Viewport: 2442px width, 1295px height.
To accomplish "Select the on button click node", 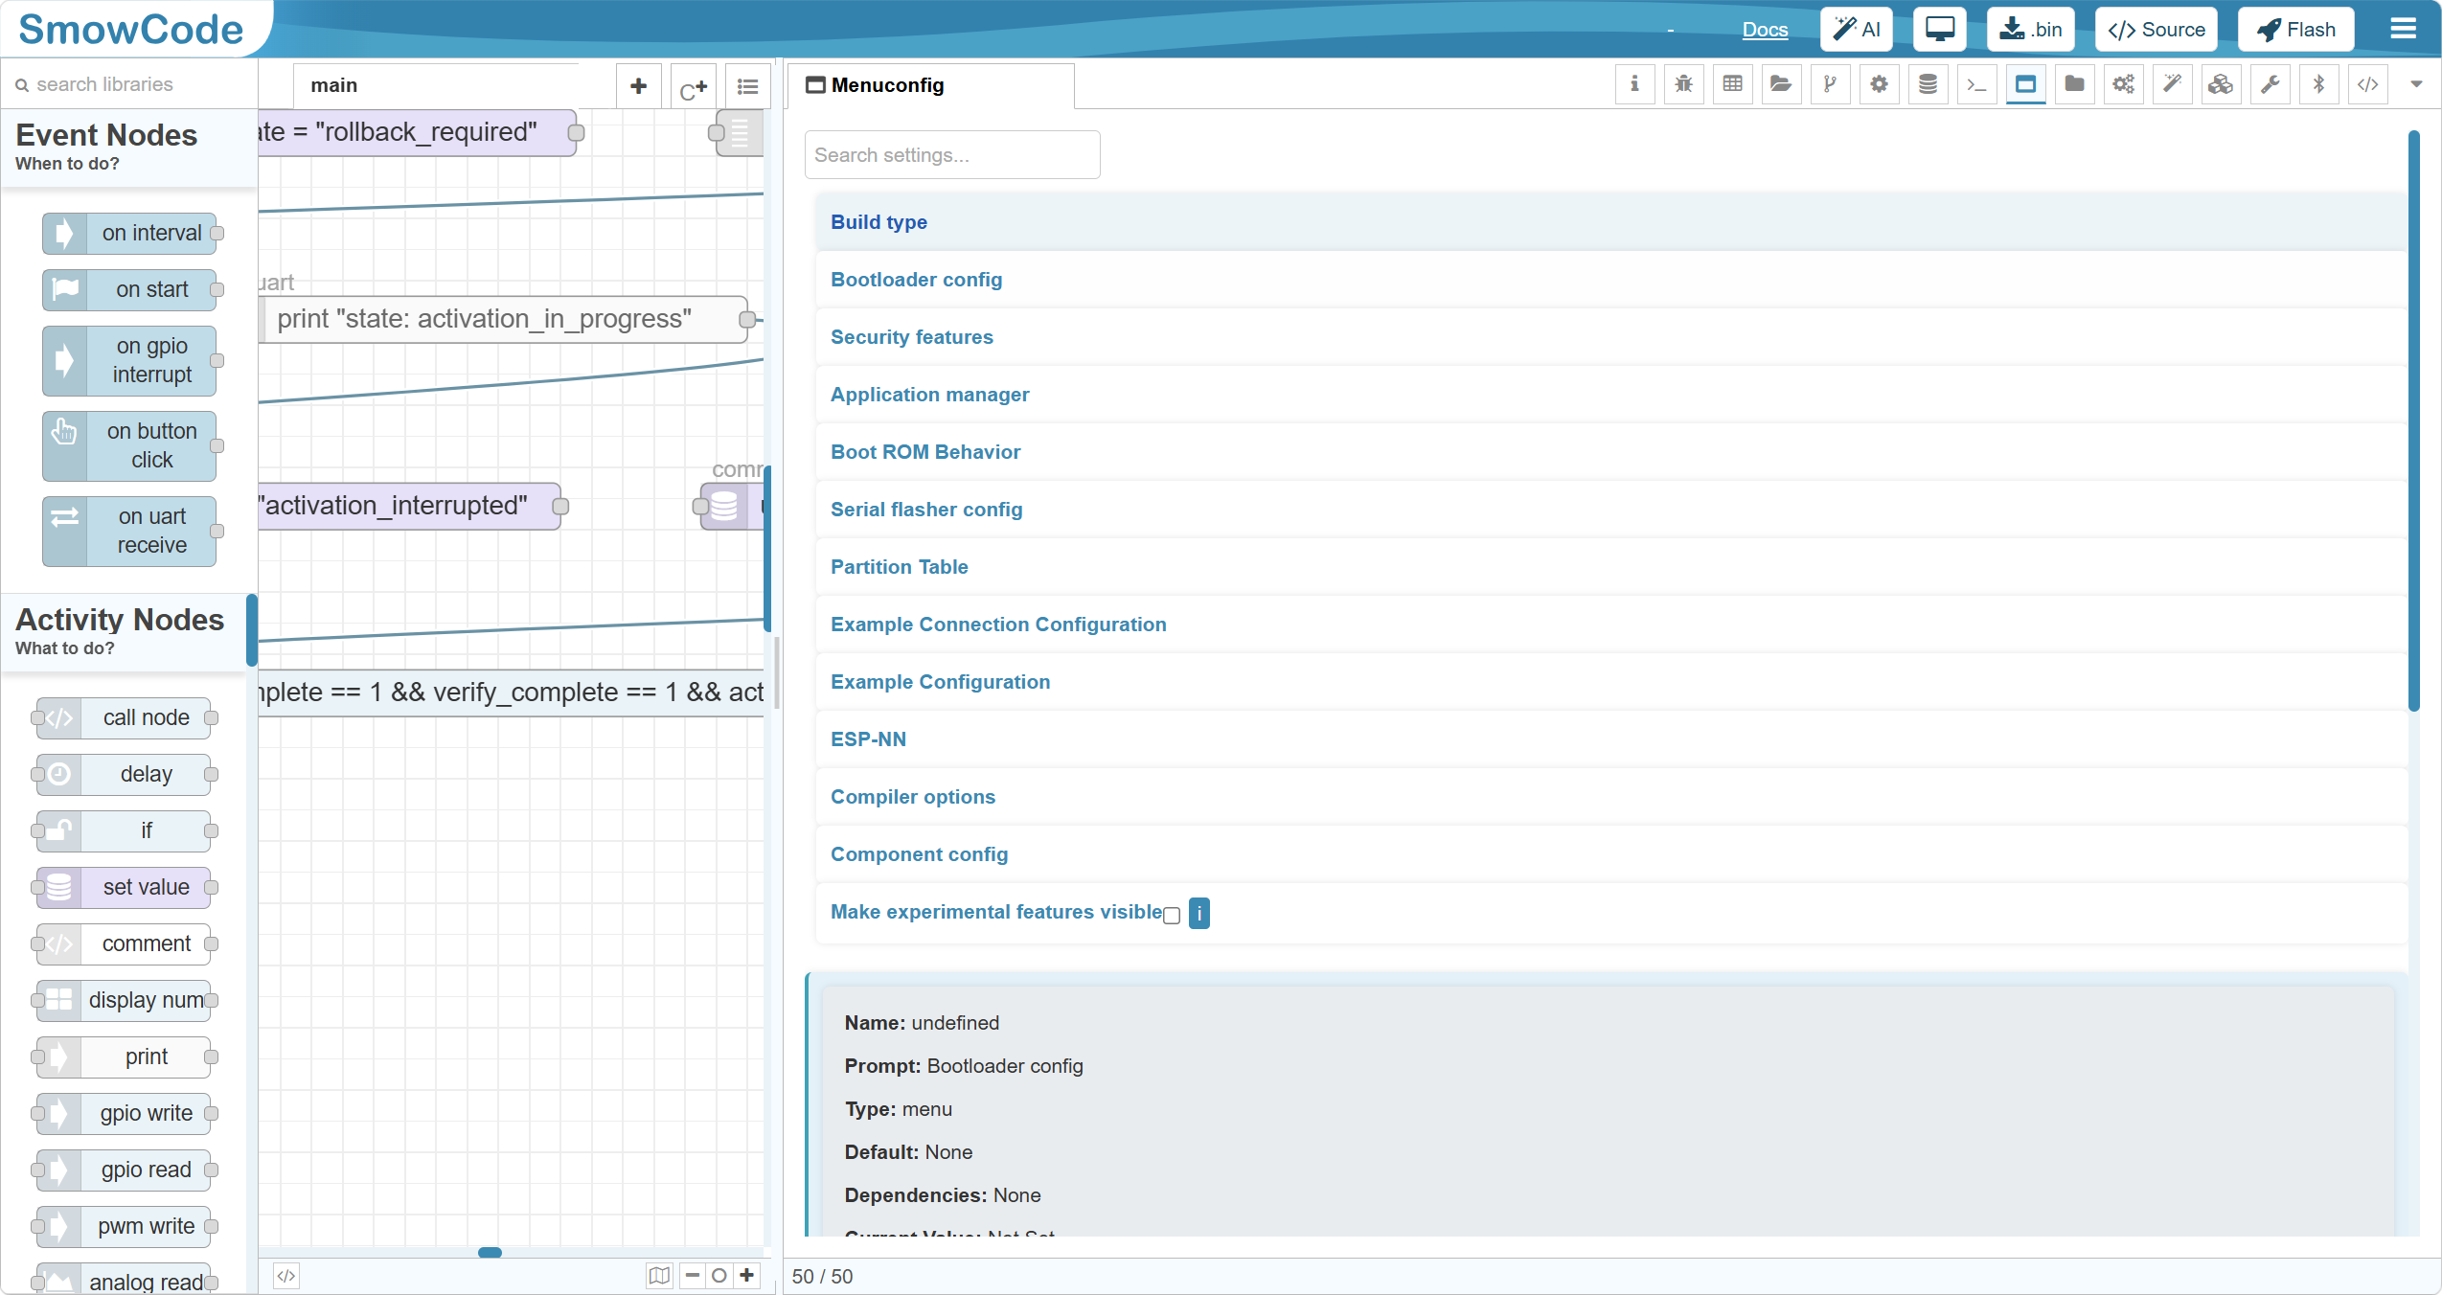I will pos(129,446).
